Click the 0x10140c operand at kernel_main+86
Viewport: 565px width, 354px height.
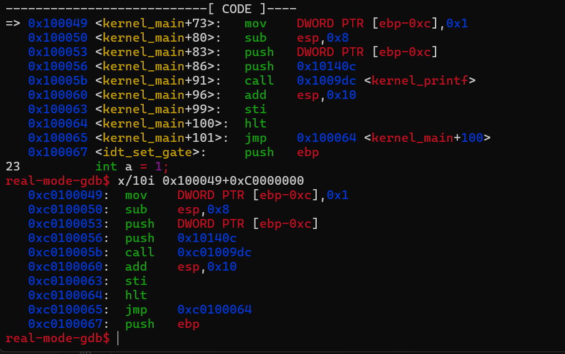[x=327, y=67]
